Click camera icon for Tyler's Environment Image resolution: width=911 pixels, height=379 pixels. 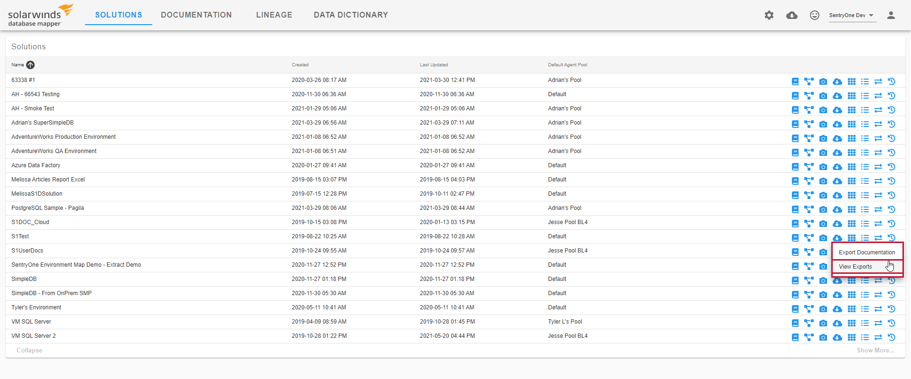click(823, 309)
